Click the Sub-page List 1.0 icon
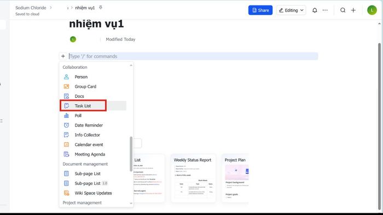This screenshot has width=383, height=215. [66, 183]
